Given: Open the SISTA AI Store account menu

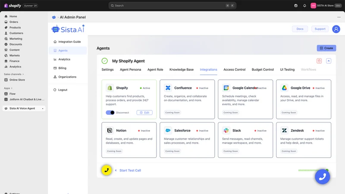Looking at the screenshot, I should click(x=326, y=6).
